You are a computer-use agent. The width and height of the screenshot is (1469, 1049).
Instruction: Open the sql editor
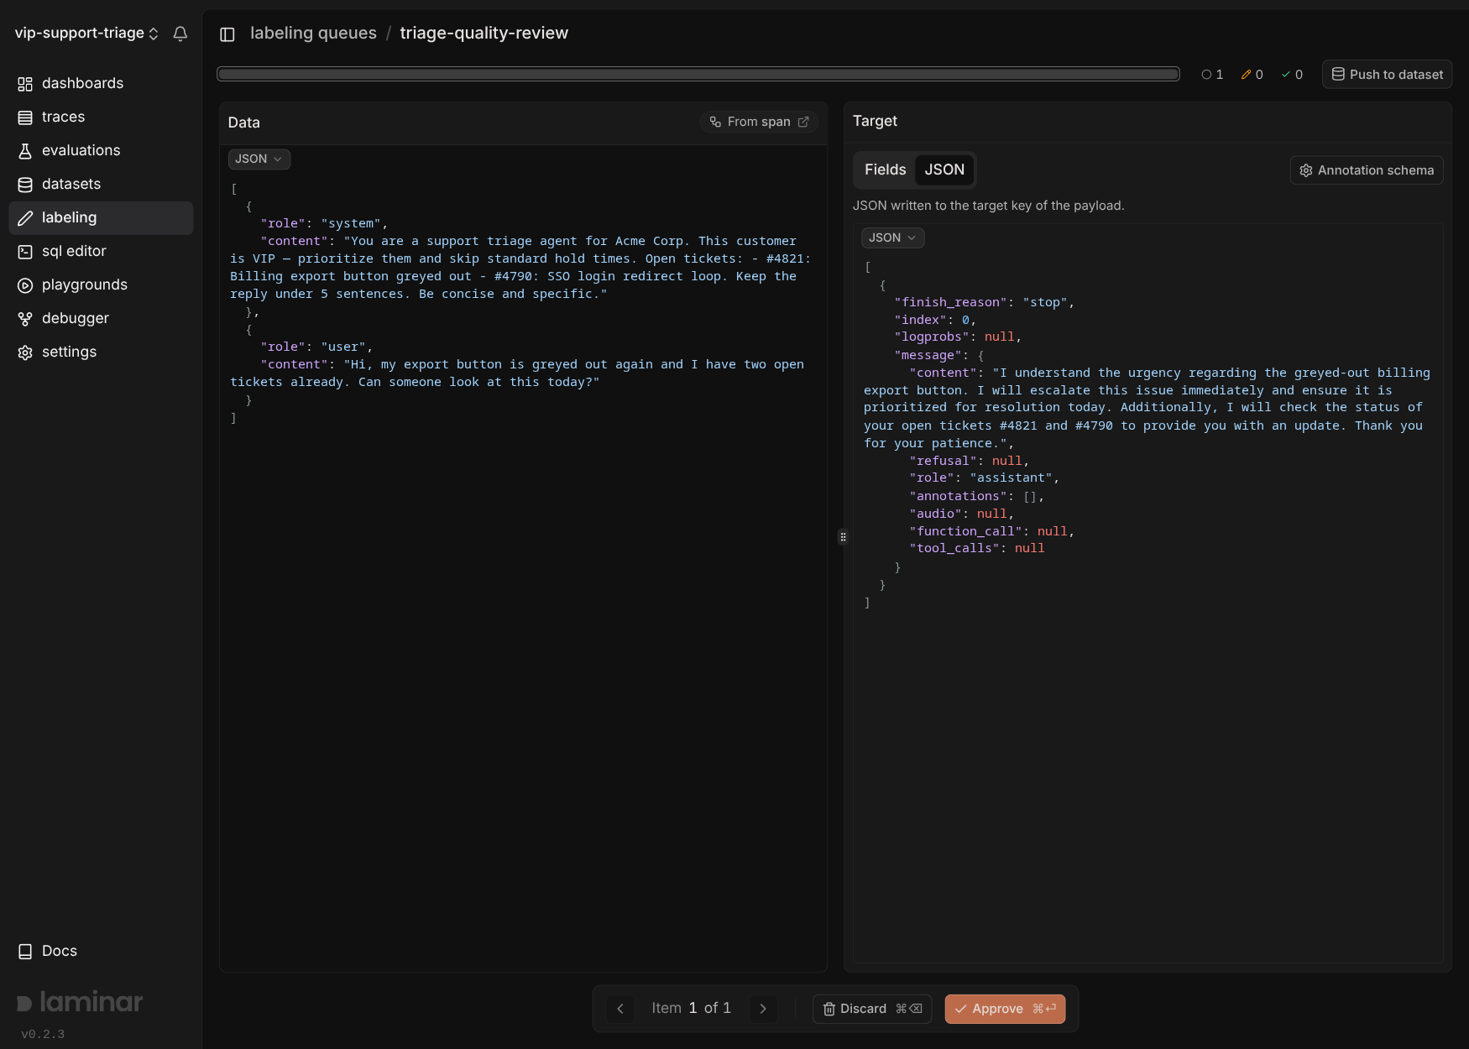(101, 251)
